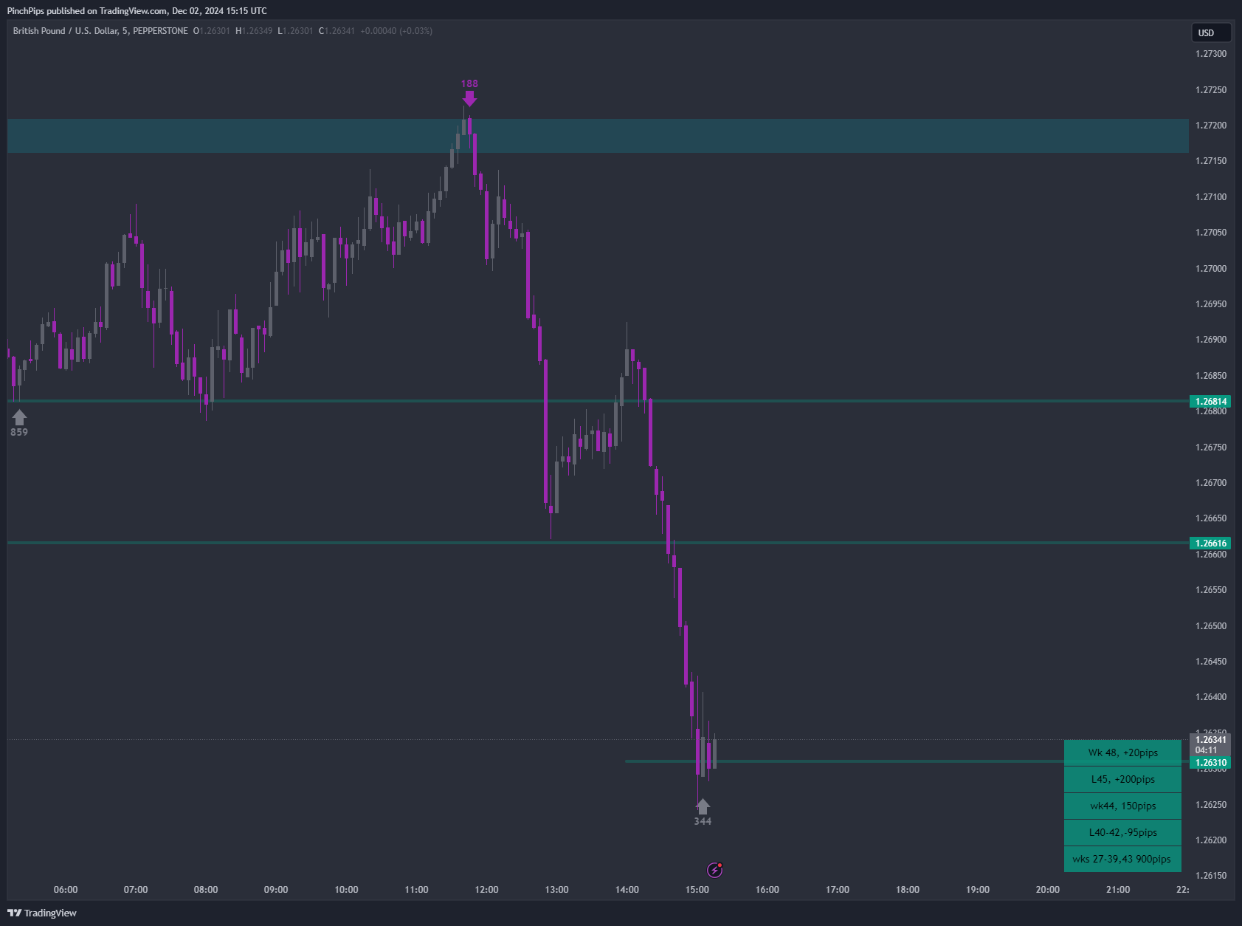This screenshot has height=926, width=1242.
Task: Click the 'wk44, 150pips' table cell
Action: coord(1122,806)
